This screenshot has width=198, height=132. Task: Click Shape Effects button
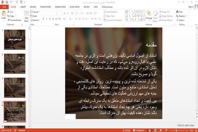point(166,20)
